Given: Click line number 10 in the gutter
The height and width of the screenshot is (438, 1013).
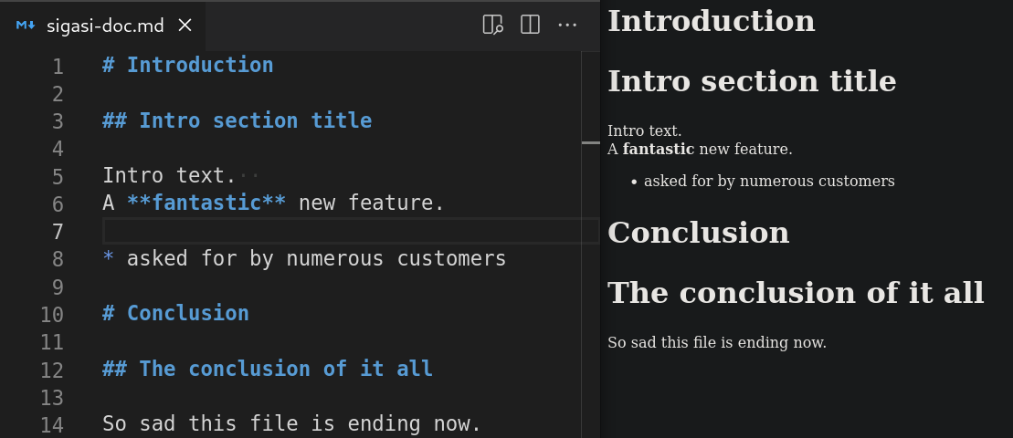Looking at the screenshot, I should point(52,315).
